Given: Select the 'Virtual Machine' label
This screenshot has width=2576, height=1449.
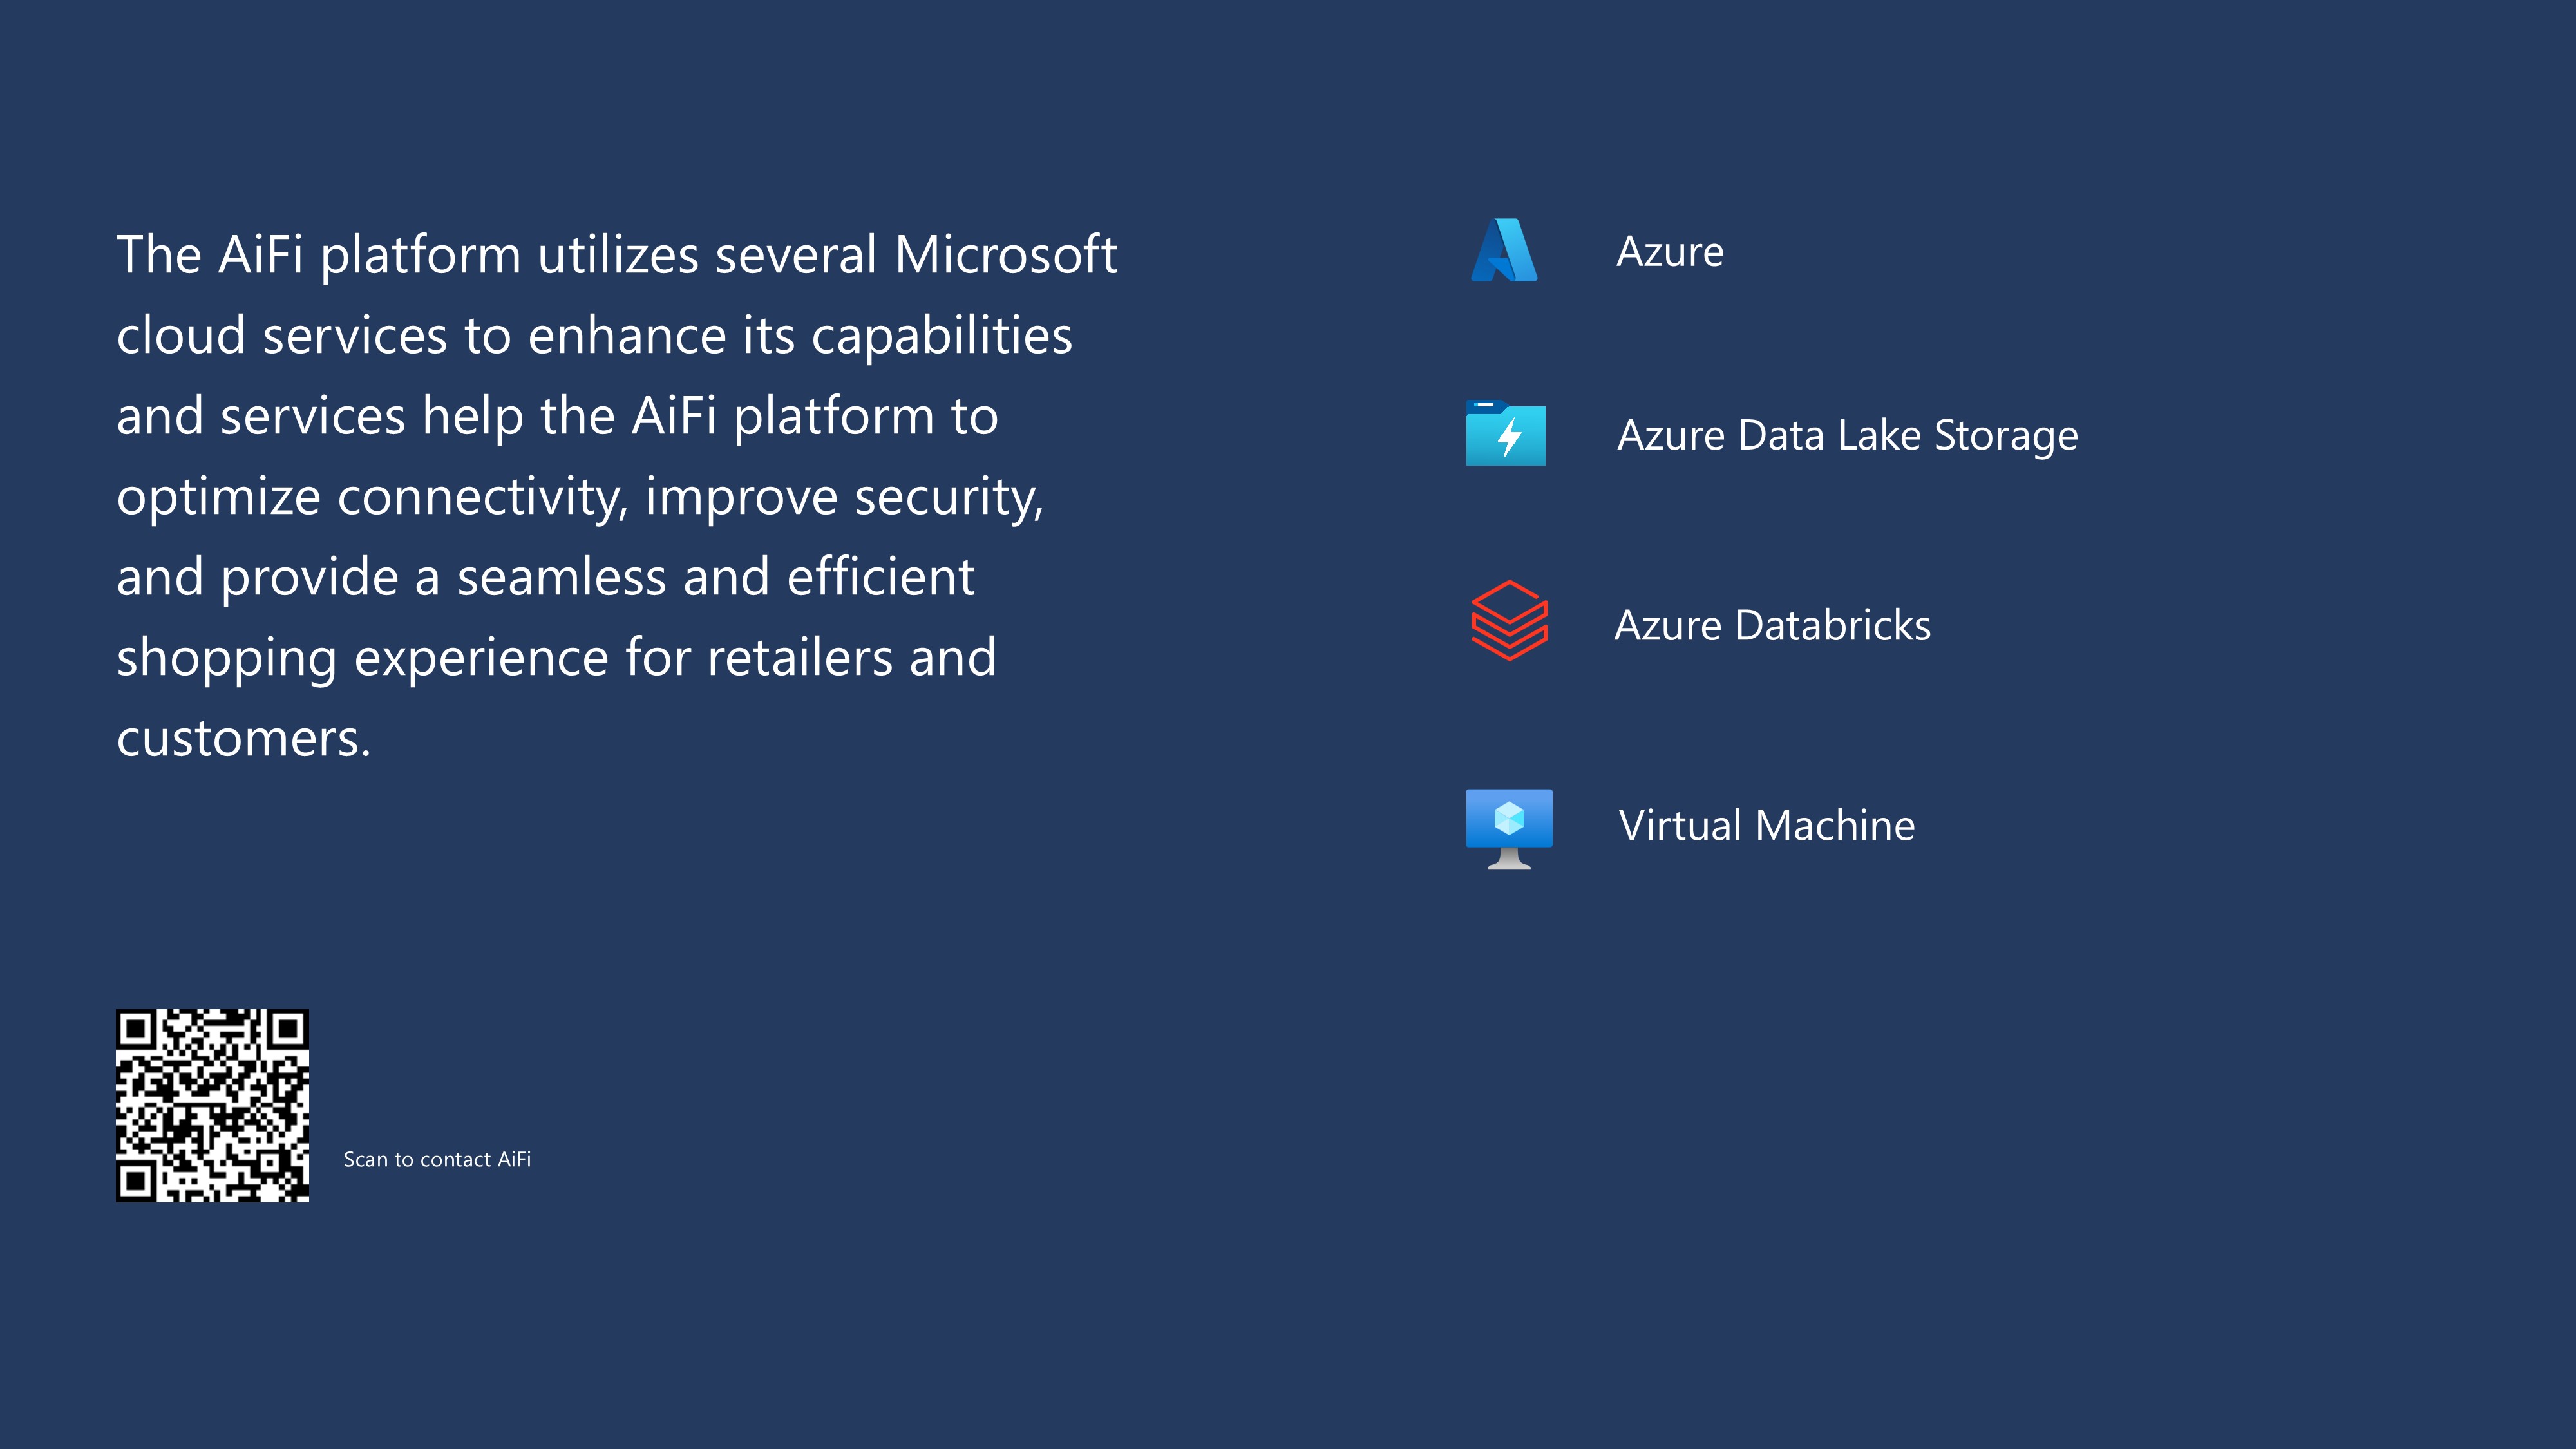Looking at the screenshot, I should pyautogui.click(x=1767, y=826).
